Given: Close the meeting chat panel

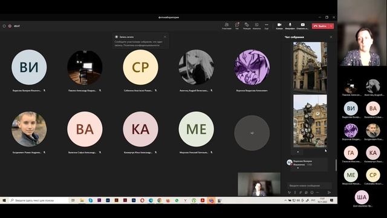Looking at the screenshot, I should [x=331, y=37].
